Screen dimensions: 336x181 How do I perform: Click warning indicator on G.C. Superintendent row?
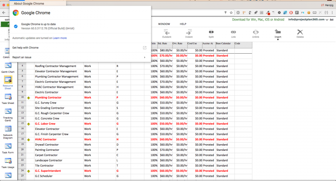[x=29, y=171]
